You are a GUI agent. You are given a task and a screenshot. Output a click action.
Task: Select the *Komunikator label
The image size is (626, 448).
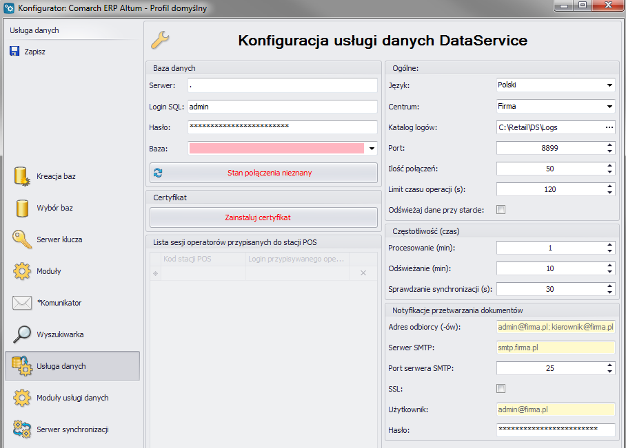(x=59, y=303)
